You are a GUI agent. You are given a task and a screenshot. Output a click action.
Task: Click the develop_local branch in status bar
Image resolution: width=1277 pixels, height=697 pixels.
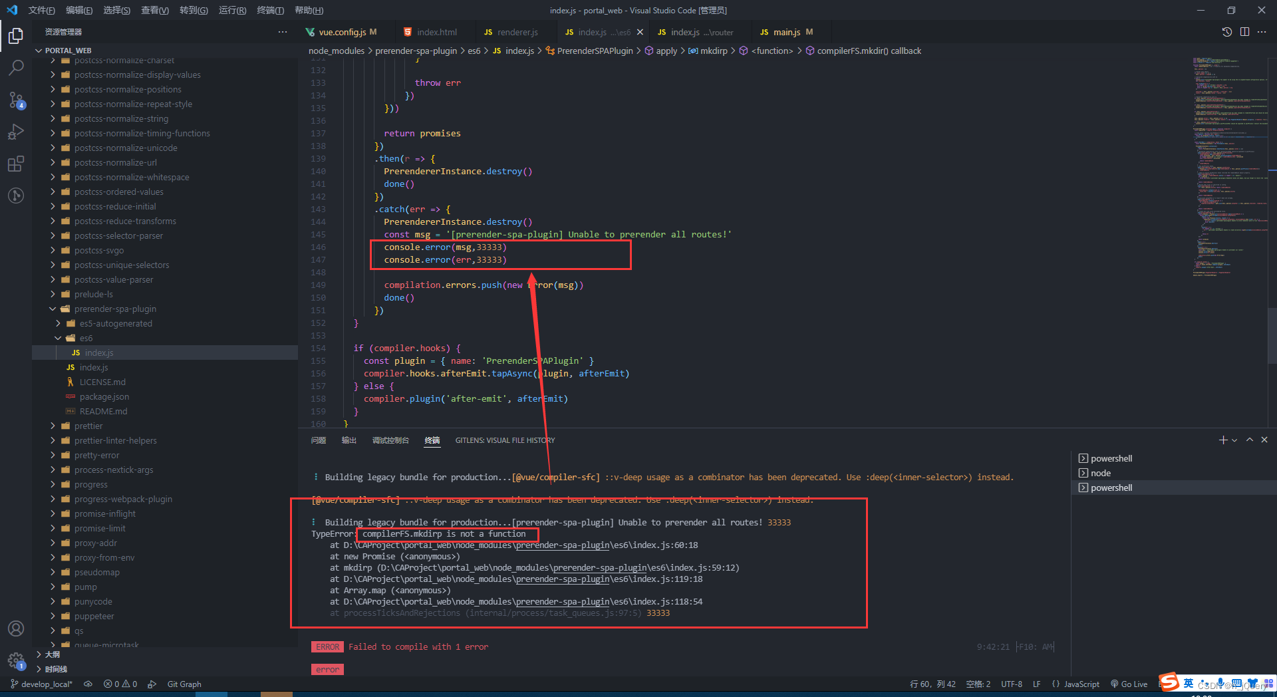(41, 684)
